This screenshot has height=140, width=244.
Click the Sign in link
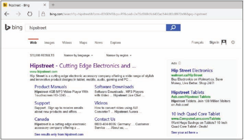point(214,42)
